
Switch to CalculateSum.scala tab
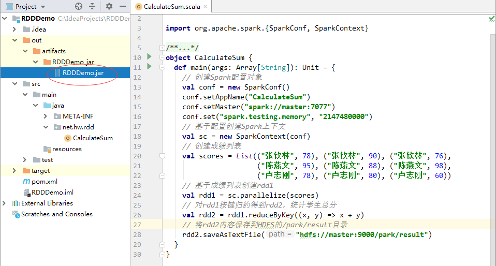172,7
